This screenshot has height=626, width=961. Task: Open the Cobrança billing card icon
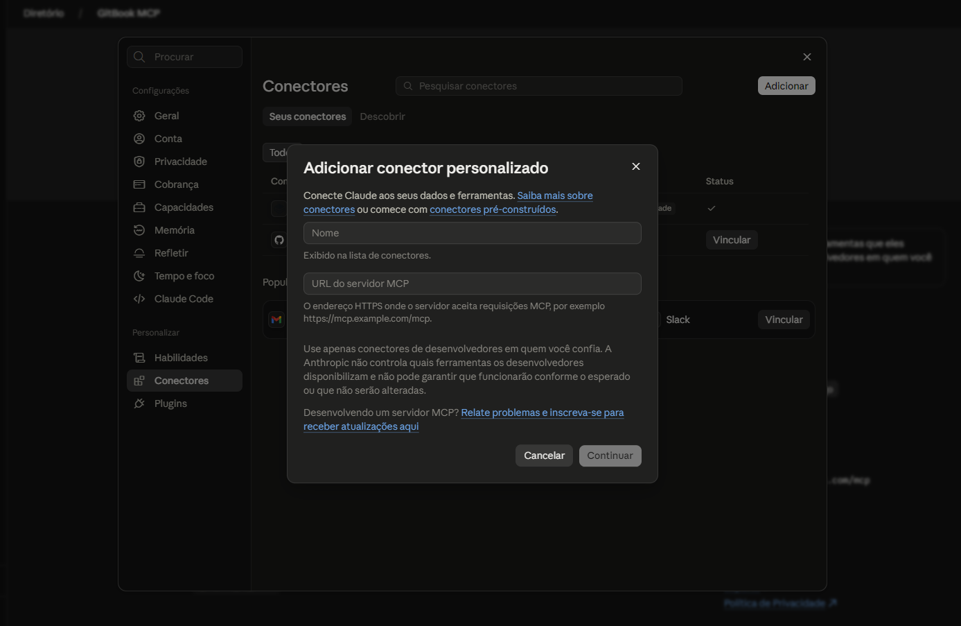(139, 184)
